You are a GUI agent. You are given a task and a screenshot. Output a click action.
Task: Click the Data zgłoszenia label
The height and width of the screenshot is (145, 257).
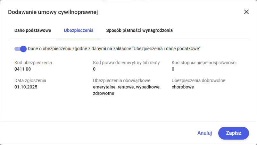[30, 80]
